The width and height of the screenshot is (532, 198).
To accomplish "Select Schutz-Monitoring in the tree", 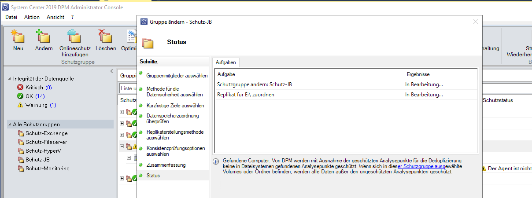I will tap(48, 169).
